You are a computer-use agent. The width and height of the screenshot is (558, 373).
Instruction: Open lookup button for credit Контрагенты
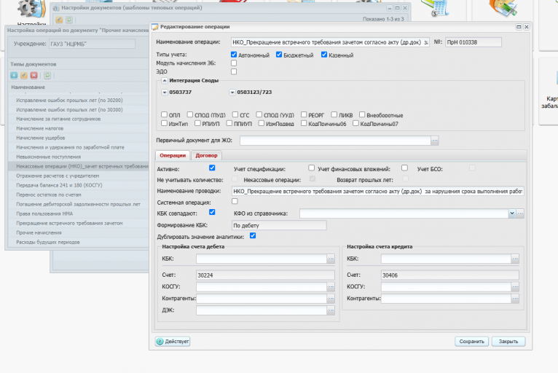(515, 298)
